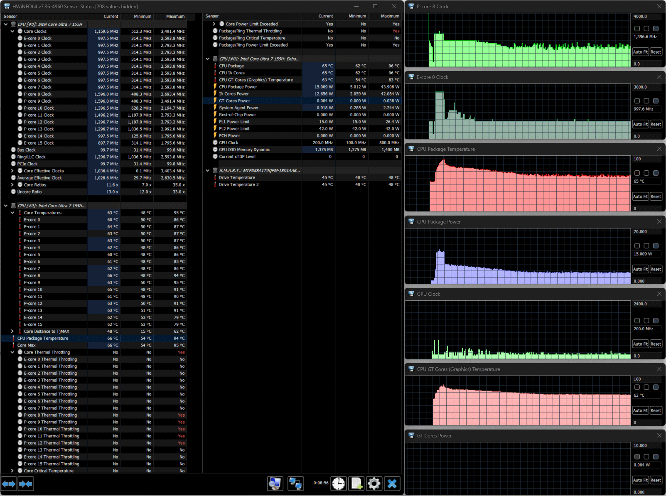Click Auto Fit in CPU Package Temperature graph

tap(640, 196)
